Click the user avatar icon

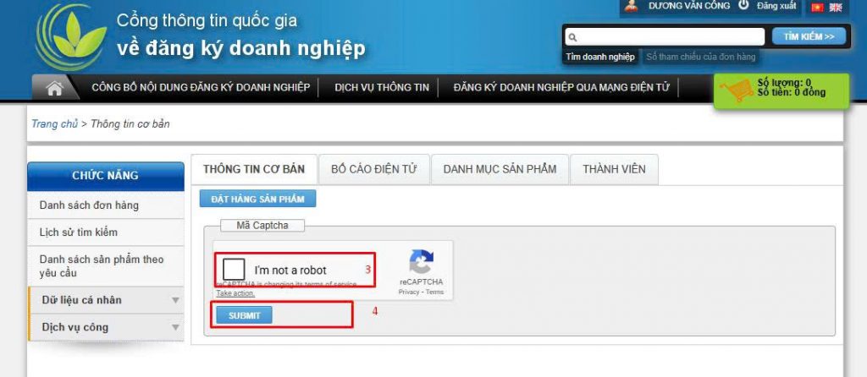click(x=631, y=6)
